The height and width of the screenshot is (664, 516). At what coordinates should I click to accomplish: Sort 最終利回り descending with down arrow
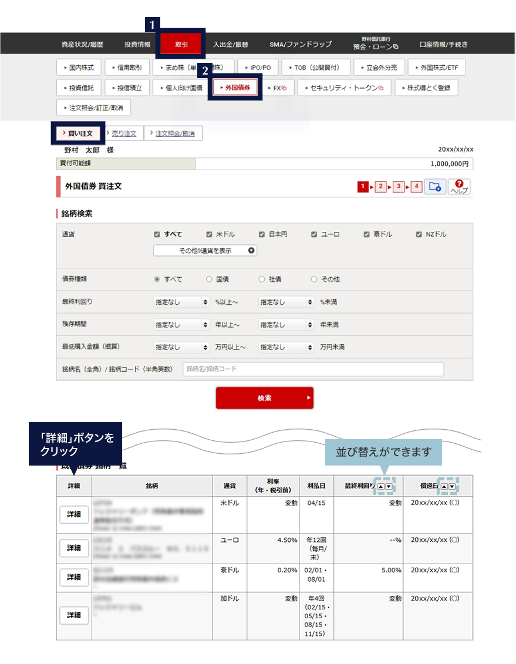click(389, 487)
